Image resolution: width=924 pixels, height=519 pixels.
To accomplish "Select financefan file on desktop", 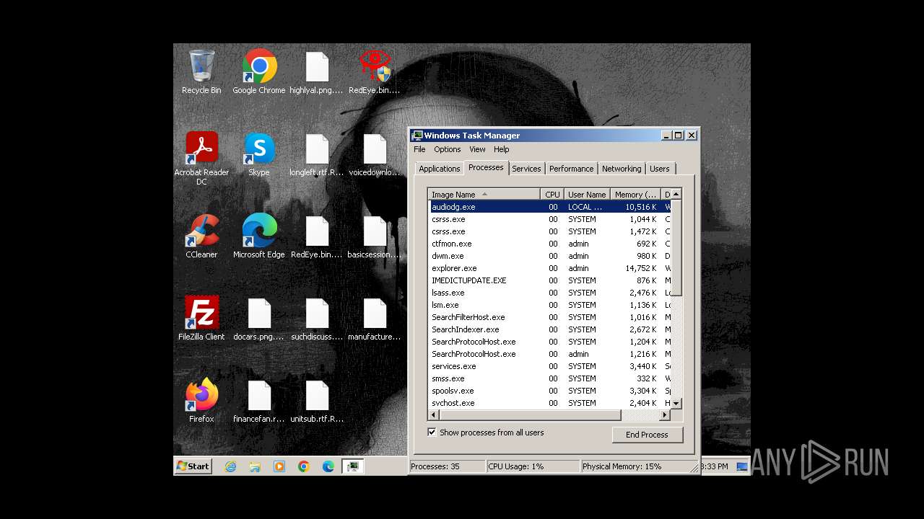I will 259,400.
